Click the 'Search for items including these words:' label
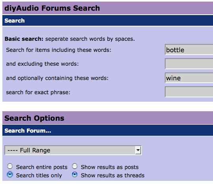 [58, 50]
